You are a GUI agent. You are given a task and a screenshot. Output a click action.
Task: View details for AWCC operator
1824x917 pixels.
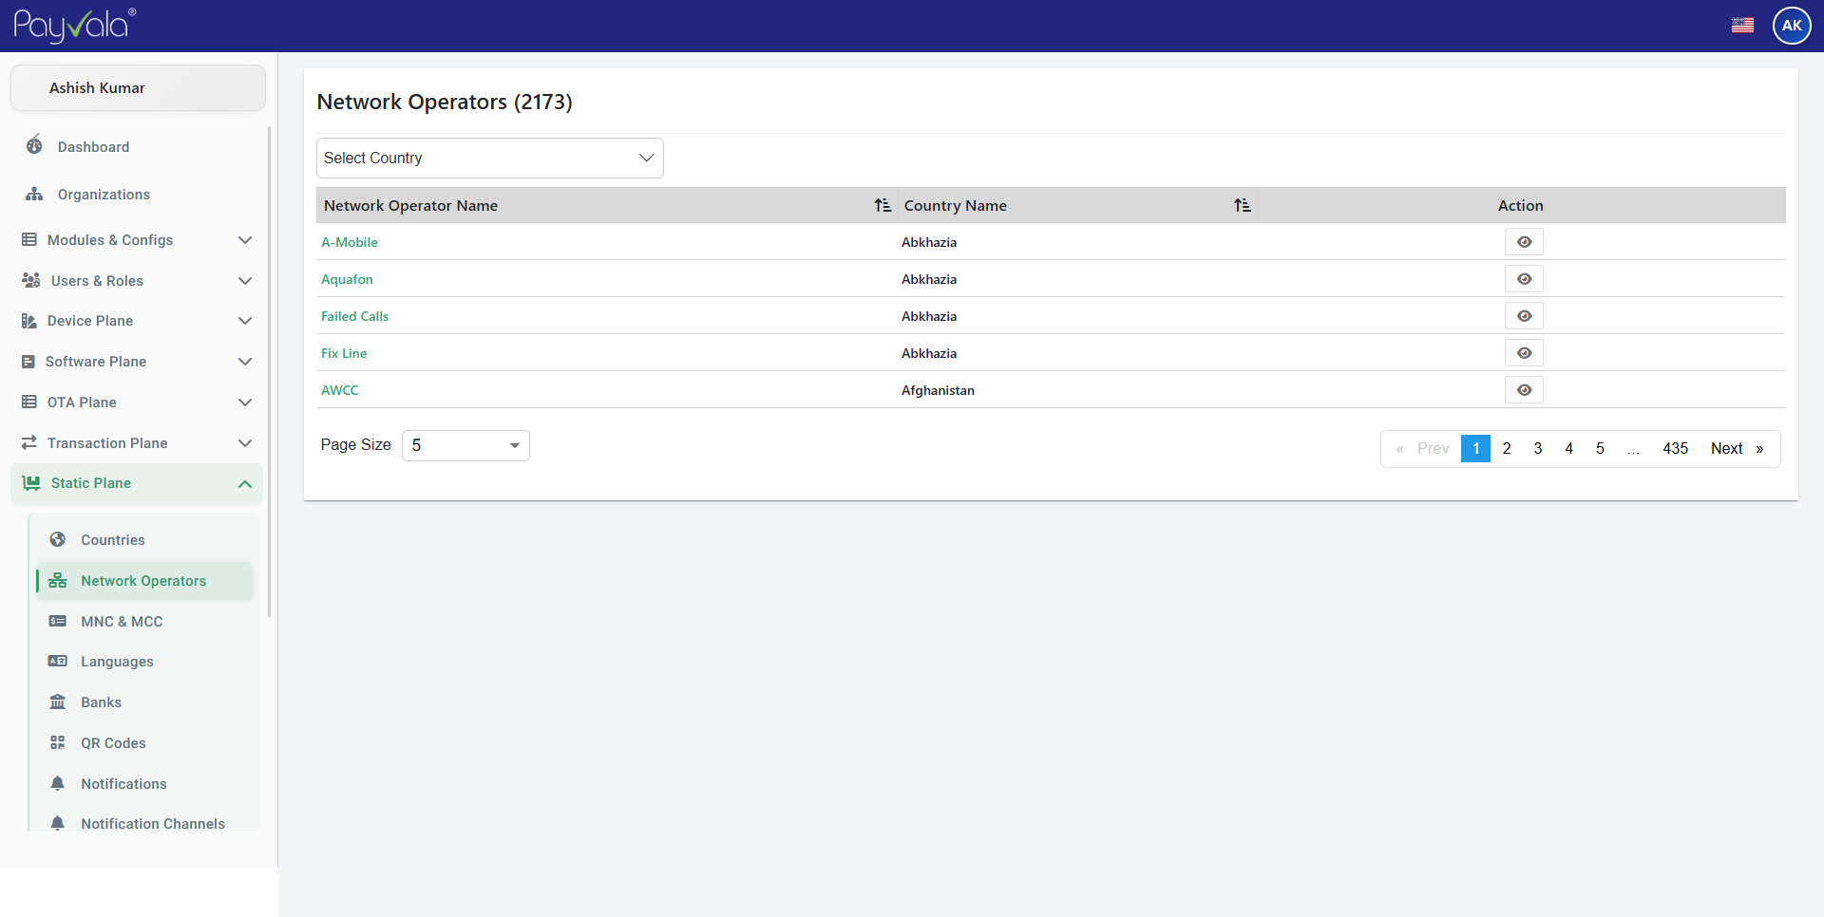pos(1524,390)
